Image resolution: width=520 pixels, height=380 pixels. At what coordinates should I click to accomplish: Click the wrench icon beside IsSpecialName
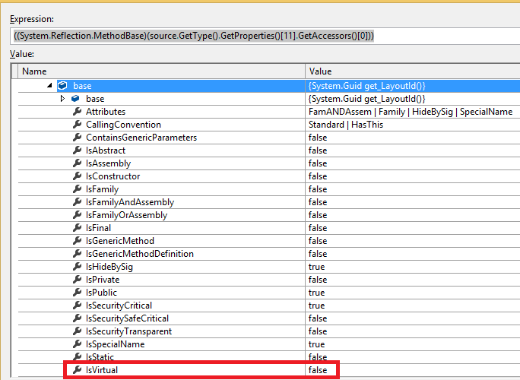[x=77, y=344]
